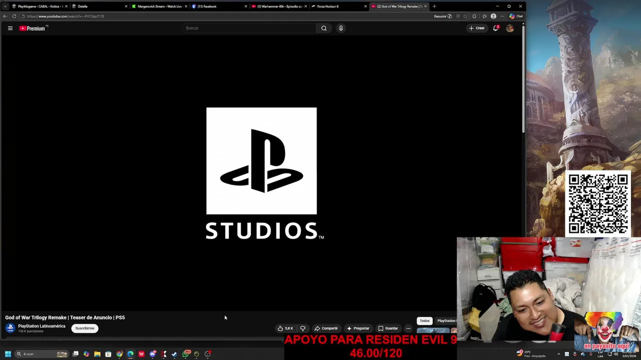The width and height of the screenshot is (641, 360).
Task: Open the tab list dropdown chevron
Action: click(x=5, y=6)
